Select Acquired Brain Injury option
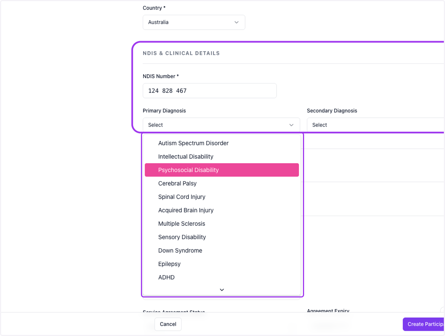Viewport: 445px width, 336px height. [x=222, y=210]
